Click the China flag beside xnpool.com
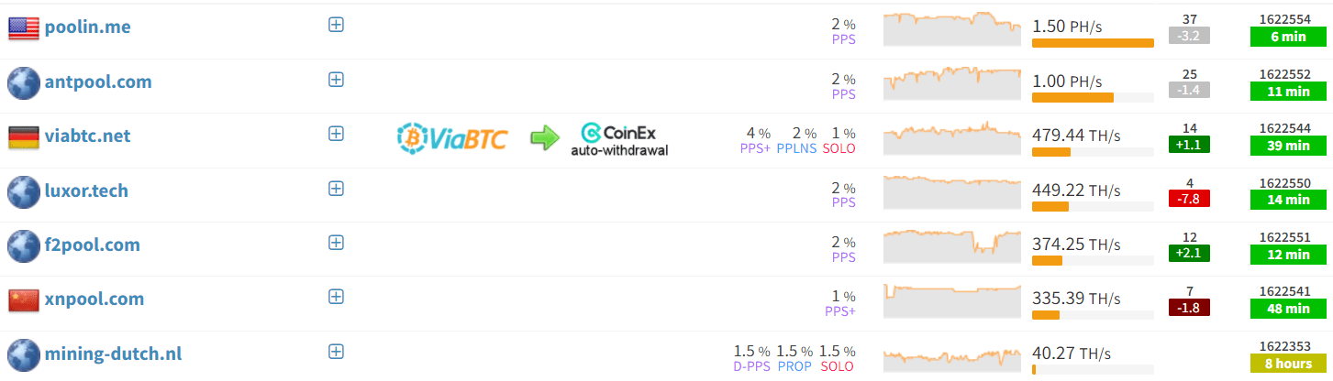 tap(23, 300)
